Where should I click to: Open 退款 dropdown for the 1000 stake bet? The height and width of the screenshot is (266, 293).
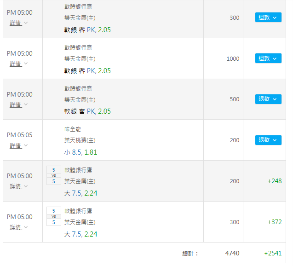268,58
